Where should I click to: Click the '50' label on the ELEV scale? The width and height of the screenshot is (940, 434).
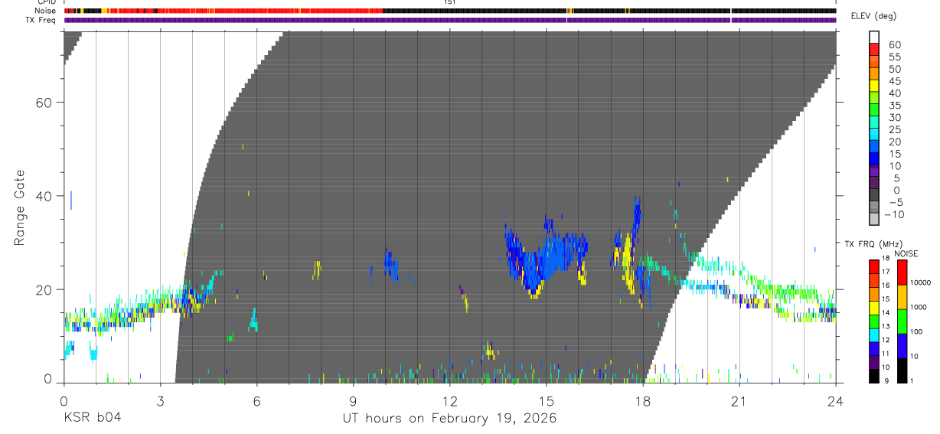point(894,69)
